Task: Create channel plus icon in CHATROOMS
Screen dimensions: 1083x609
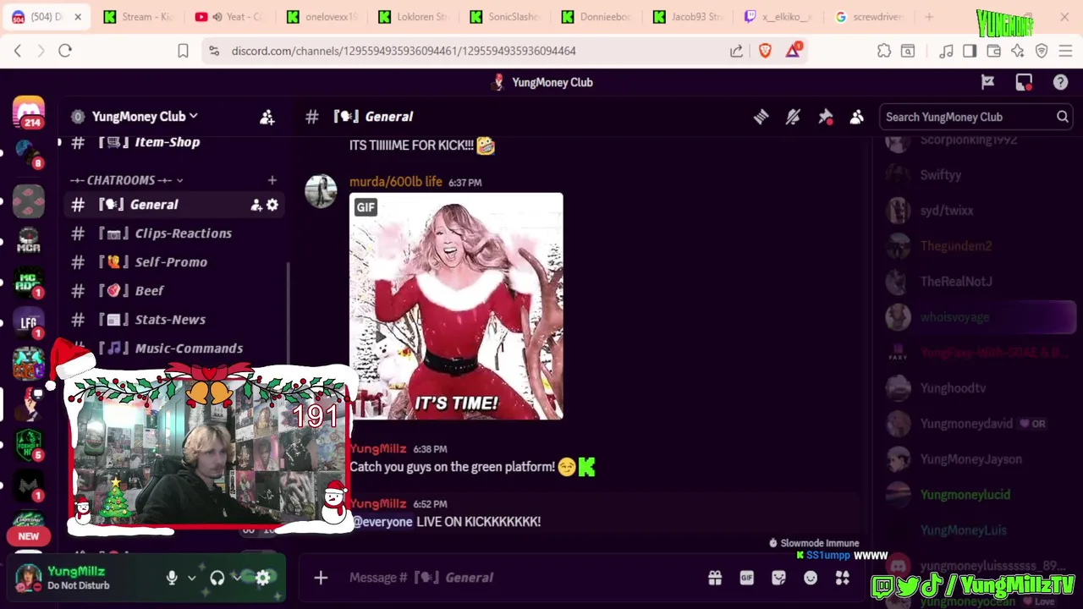Action: [x=272, y=180]
